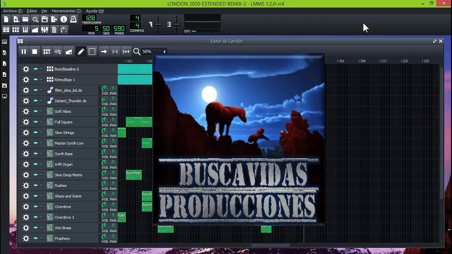Open an existing project via folder icon
Screen dimensions: 452x254
tap(25, 19)
